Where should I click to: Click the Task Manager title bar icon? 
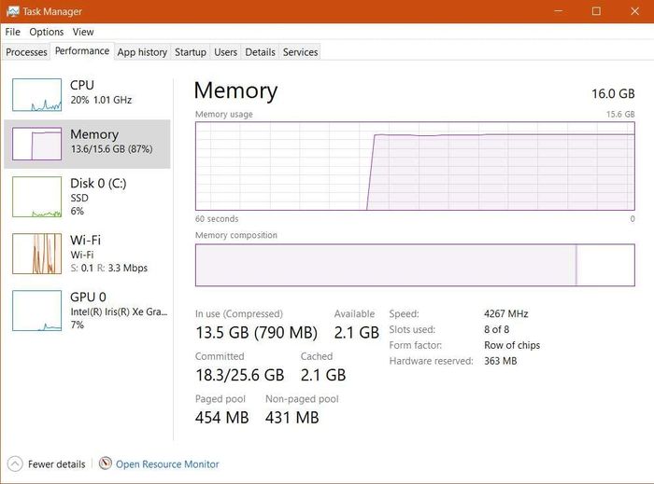[x=12, y=11]
